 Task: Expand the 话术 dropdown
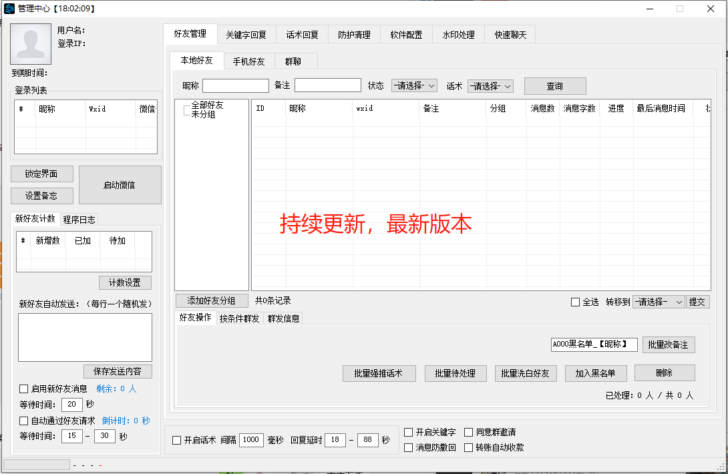click(x=490, y=86)
